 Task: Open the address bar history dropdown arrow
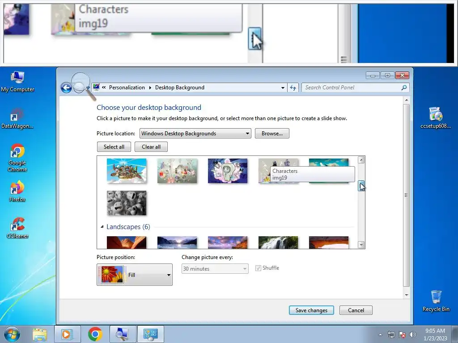283,88
